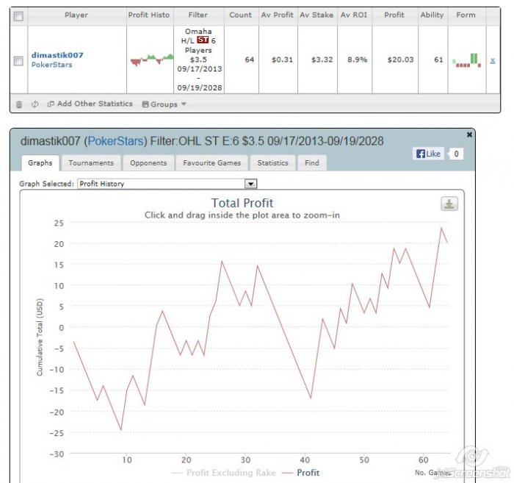Toggle Profit Excluding Rake legend series
The height and width of the screenshot is (483, 514).
pyautogui.click(x=224, y=473)
